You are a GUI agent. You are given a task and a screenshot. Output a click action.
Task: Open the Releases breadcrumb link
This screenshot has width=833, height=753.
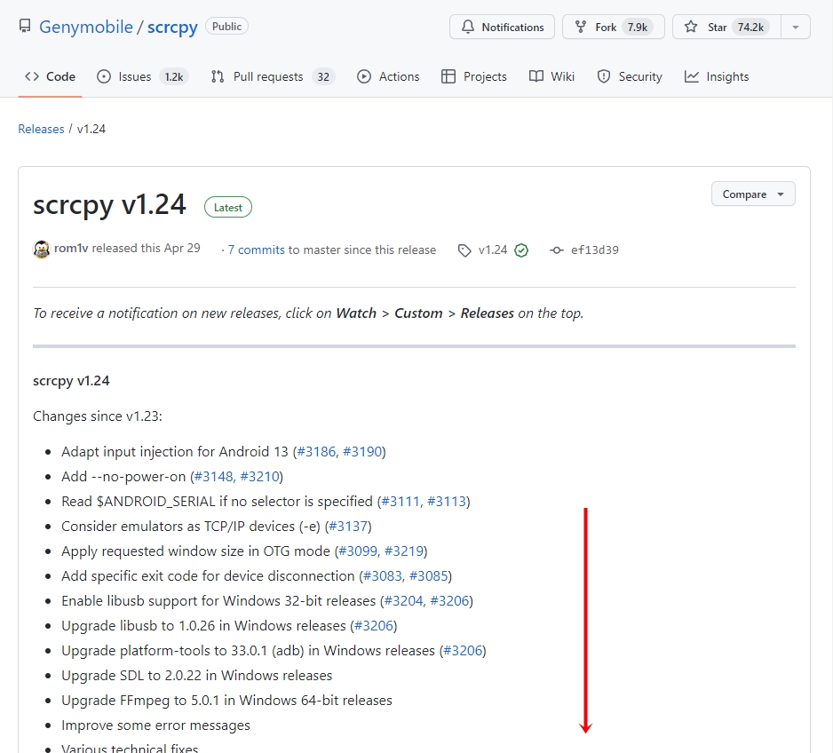(41, 128)
